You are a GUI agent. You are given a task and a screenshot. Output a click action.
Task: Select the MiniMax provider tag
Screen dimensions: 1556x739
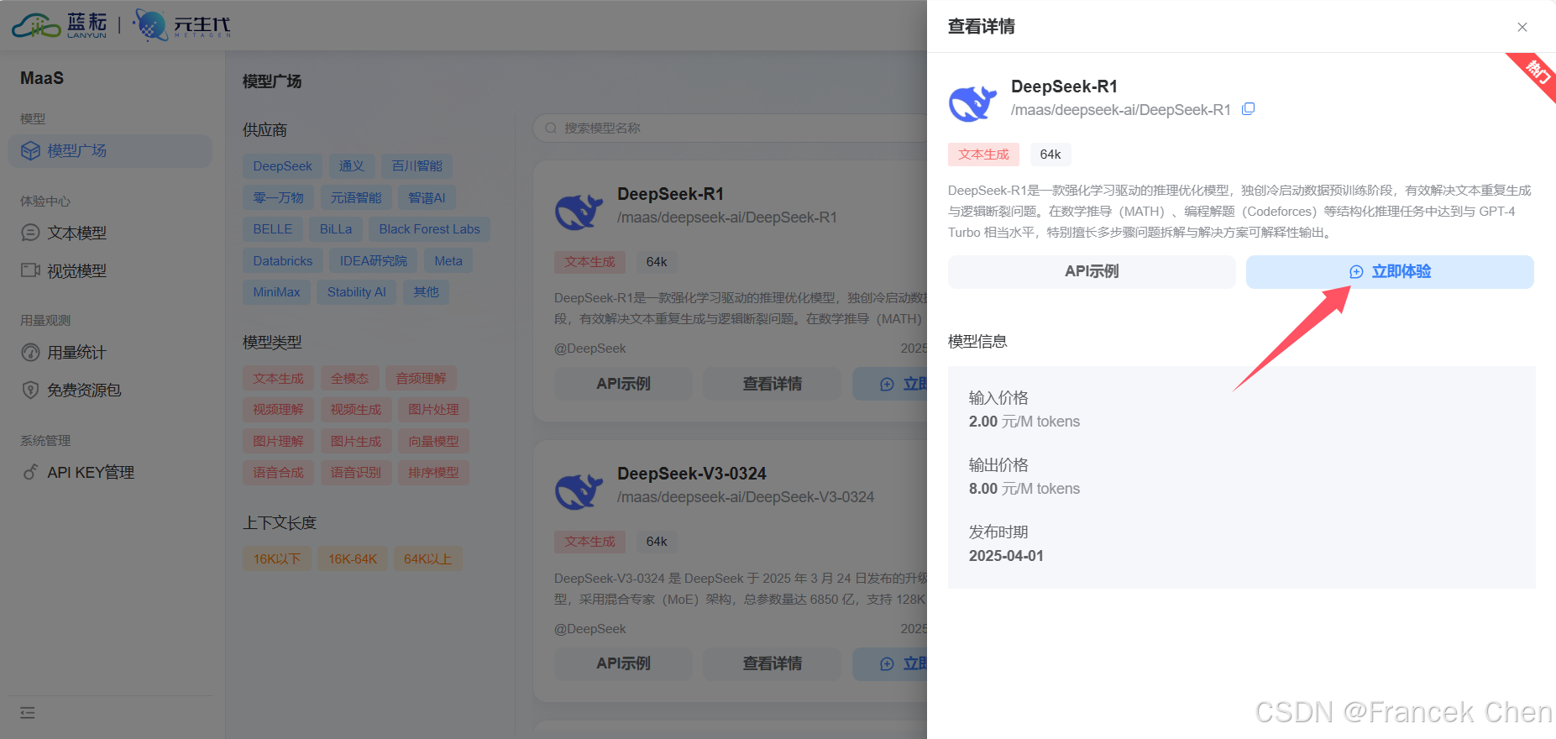tap(276, 292)
